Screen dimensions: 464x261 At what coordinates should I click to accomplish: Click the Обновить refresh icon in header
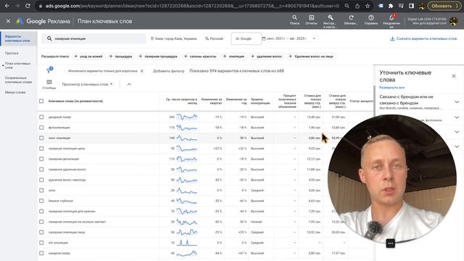point(351,20)
